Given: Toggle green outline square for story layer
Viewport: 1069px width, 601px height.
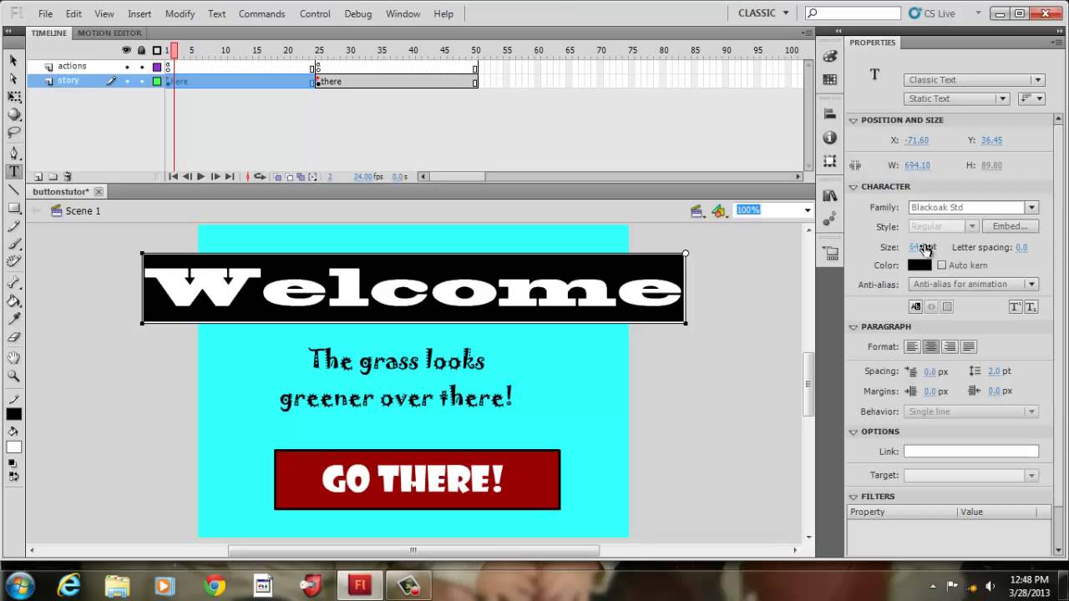Looking at the screenshot, I should pyautogui.click(x=156, y=81).
